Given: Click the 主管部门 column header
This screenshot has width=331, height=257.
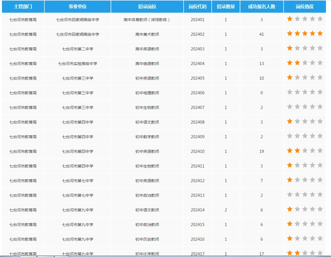Looking at the screenshot, I should click(23, 6).
